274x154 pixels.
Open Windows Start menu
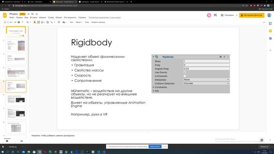coord(3,152)
